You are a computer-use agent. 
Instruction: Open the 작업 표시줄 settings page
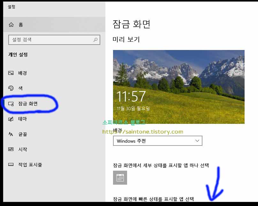click(x=30, y=165)
